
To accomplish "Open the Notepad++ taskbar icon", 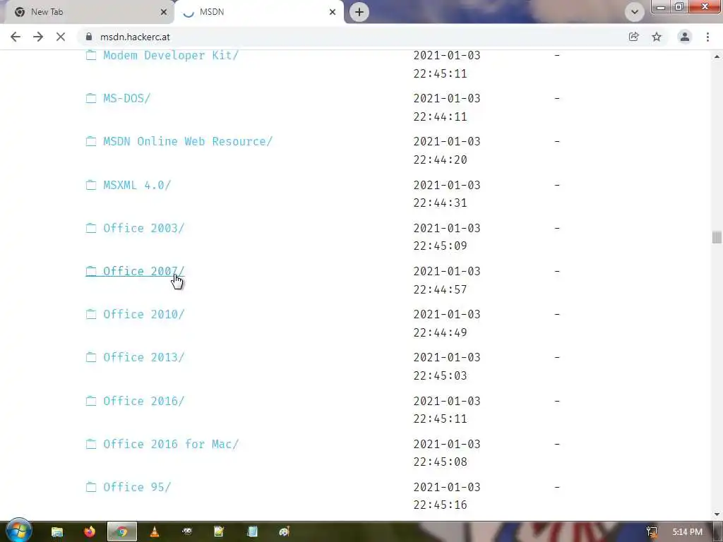I will [219, 532].
